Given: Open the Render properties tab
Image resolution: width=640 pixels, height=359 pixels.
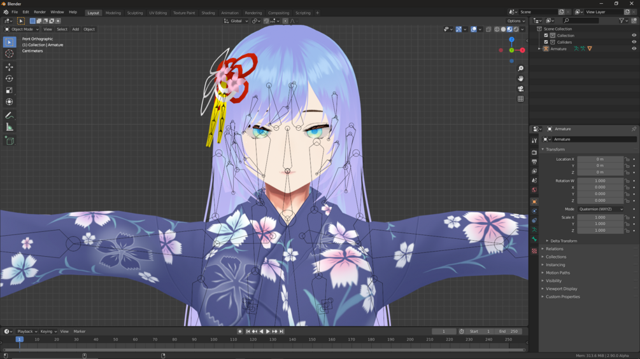Looking at the screenshot, I should point(534,152).
